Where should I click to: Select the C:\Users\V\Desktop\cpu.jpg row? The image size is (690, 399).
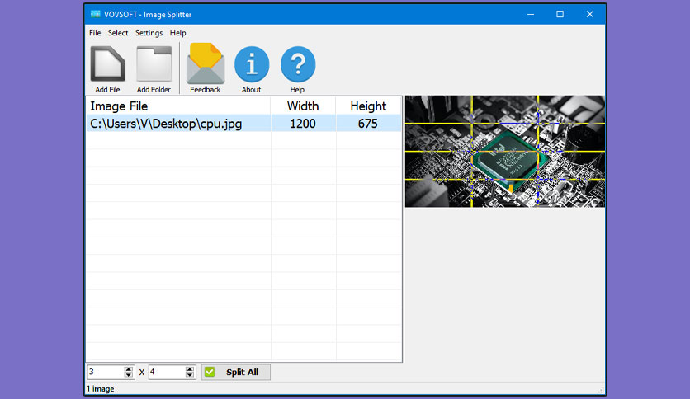(x=243, y=124)
